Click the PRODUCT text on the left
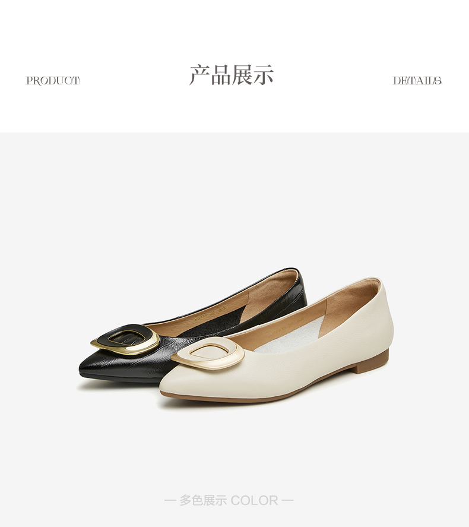The width and height of the screenshot is (469, 527). pyautogui.click(x=53, y=81)
